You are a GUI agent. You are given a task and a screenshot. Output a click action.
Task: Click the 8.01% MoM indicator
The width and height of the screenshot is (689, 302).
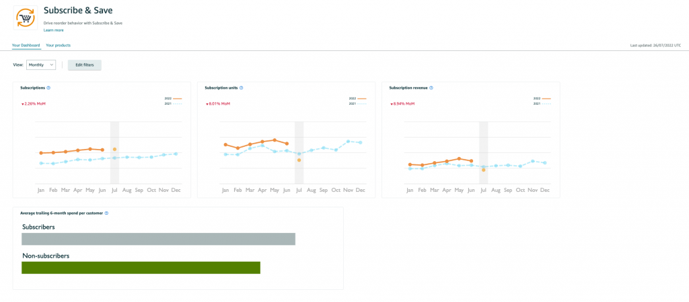point(217,104)
